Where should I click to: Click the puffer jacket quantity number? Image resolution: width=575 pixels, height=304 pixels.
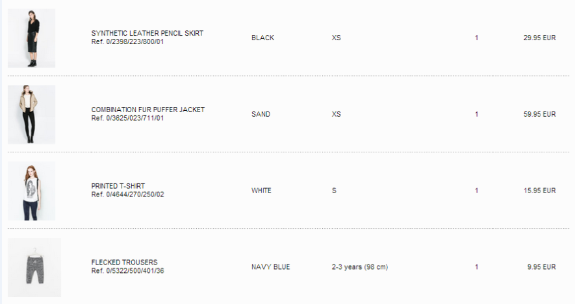[476, 115]
